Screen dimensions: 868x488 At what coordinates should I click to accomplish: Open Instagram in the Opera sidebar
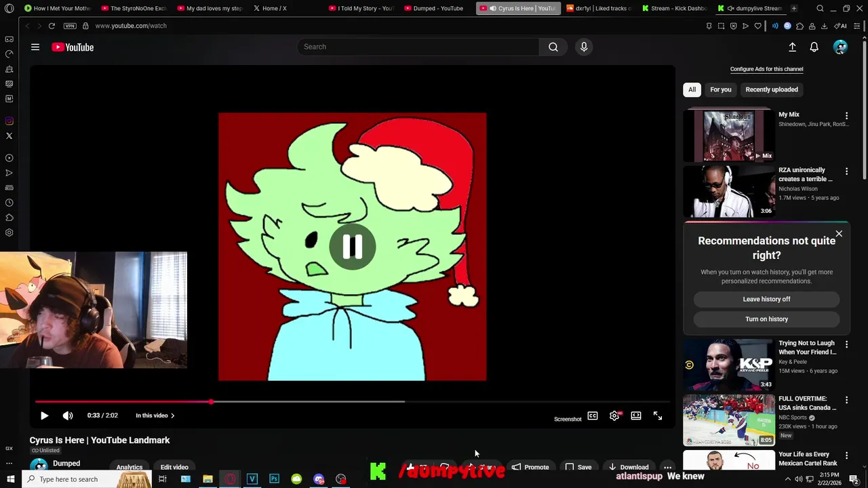(x=9, y=121)
